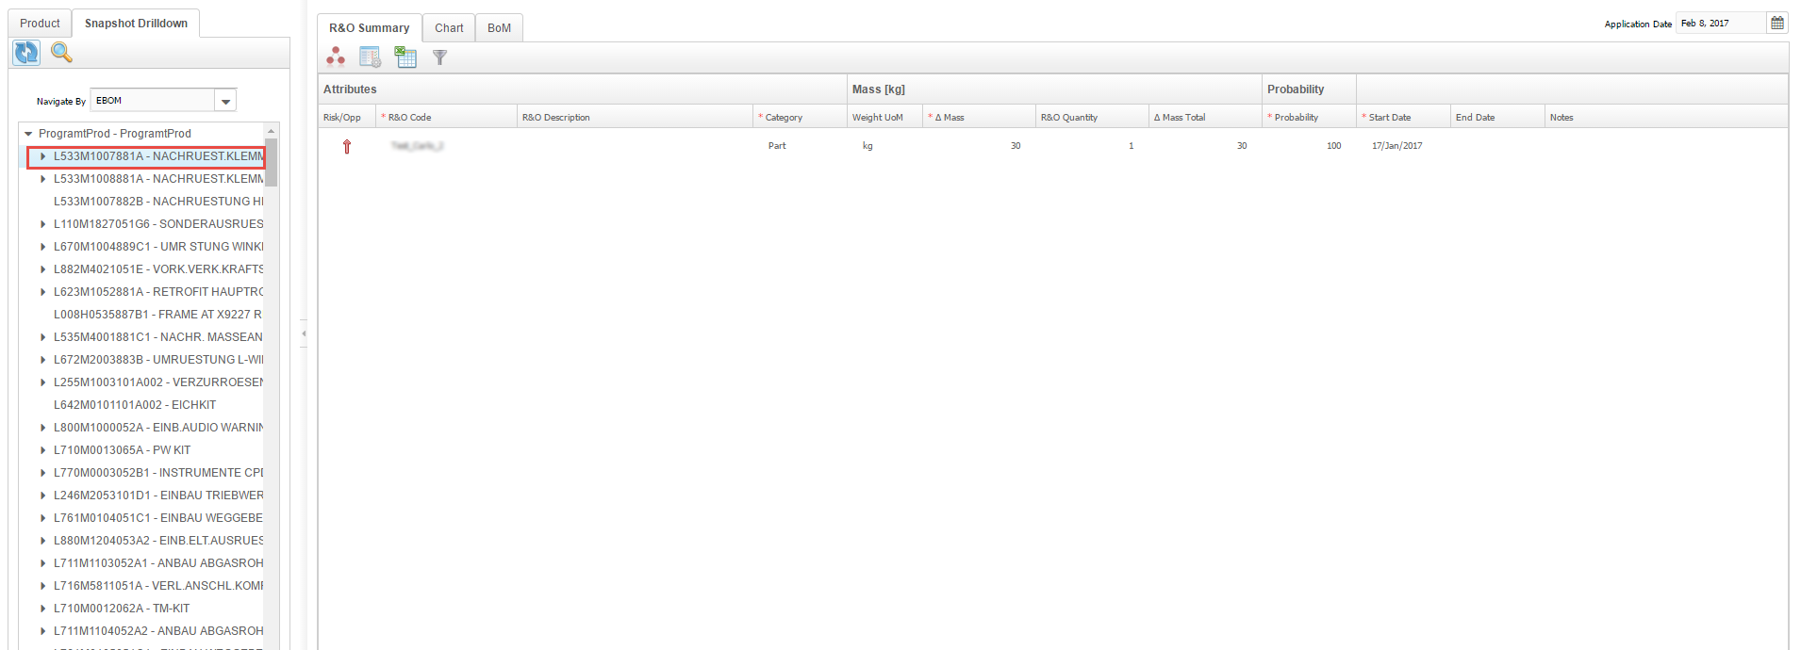Click the tree scrollbar up arrow
1801x650 pixels.
tap(271, 131)
